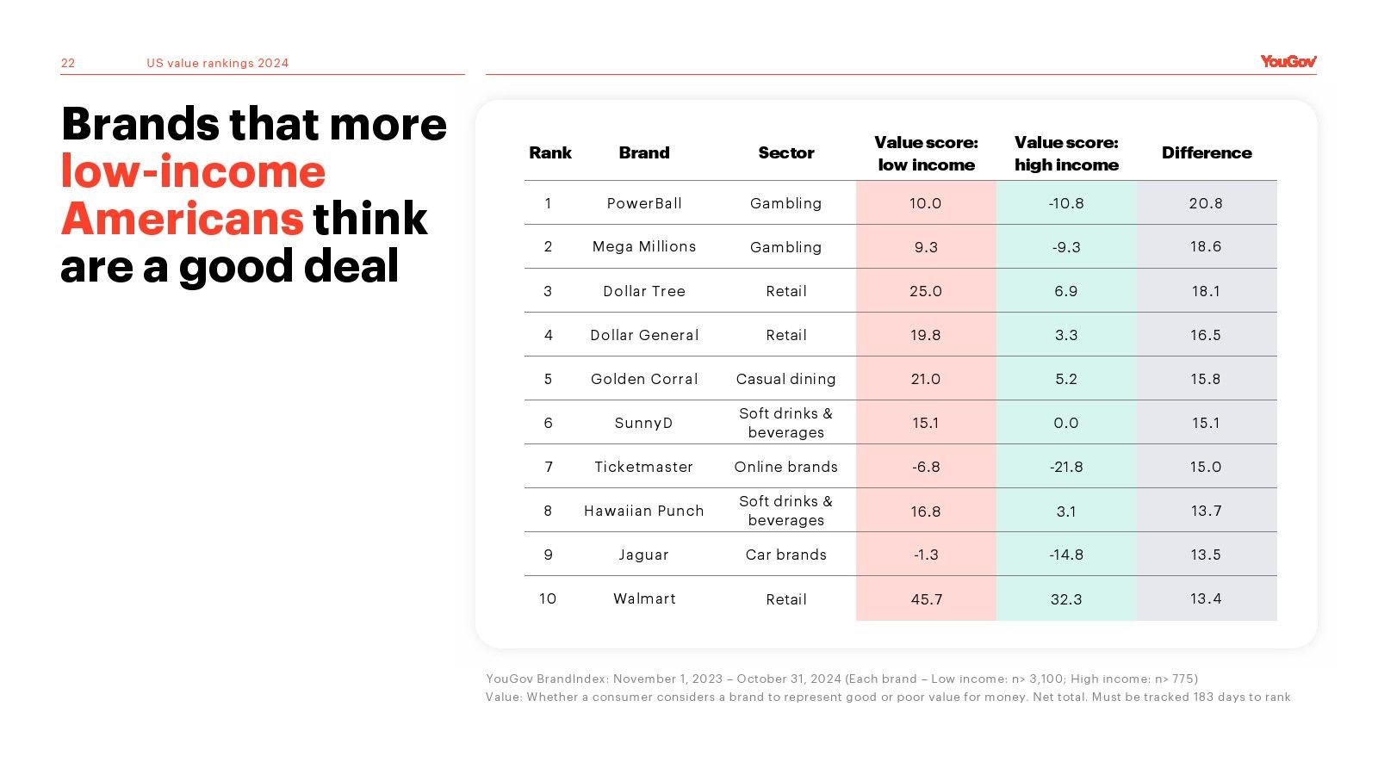Click the SunnyD brand name

[x=644, y=423]
